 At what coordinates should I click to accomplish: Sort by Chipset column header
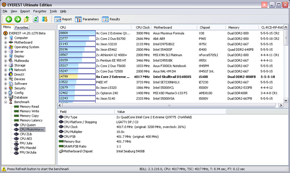211,28
